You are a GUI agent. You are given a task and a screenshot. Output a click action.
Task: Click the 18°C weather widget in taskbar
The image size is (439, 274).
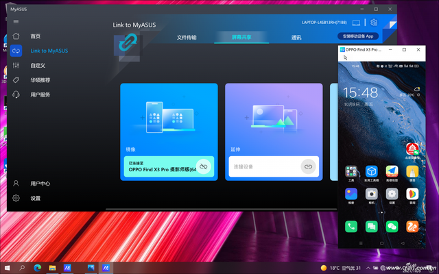[341, 268]
